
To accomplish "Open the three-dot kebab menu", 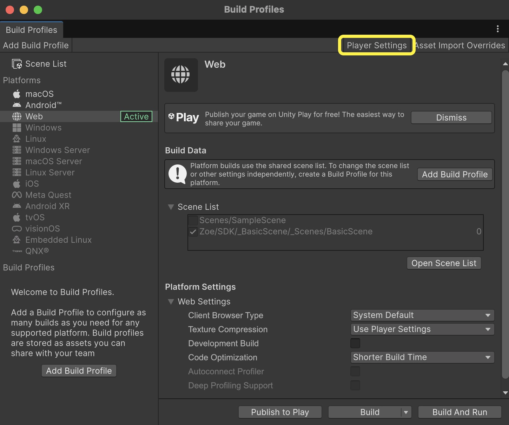I will coord(497,29).
